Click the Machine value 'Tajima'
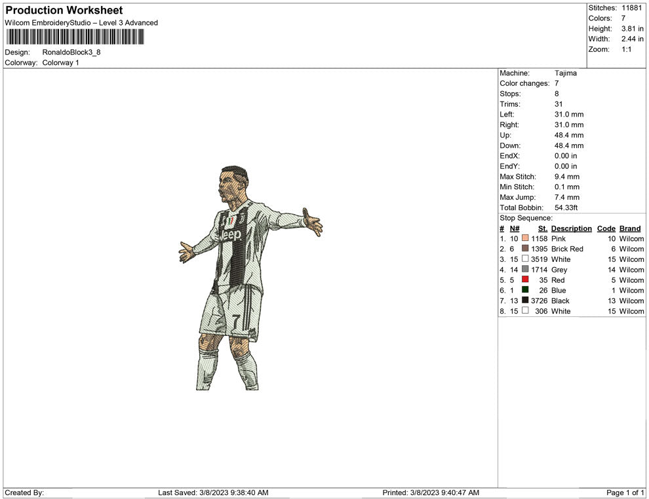This screenshot has height=499, width=649. click(x=565, y=73)
